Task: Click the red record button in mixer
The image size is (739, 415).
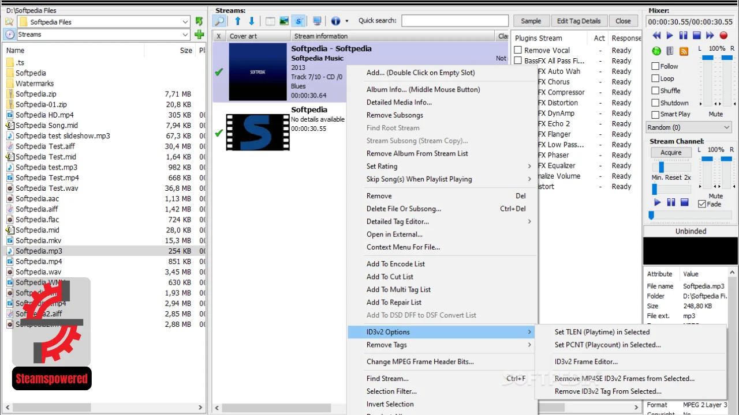Action: 723,36
